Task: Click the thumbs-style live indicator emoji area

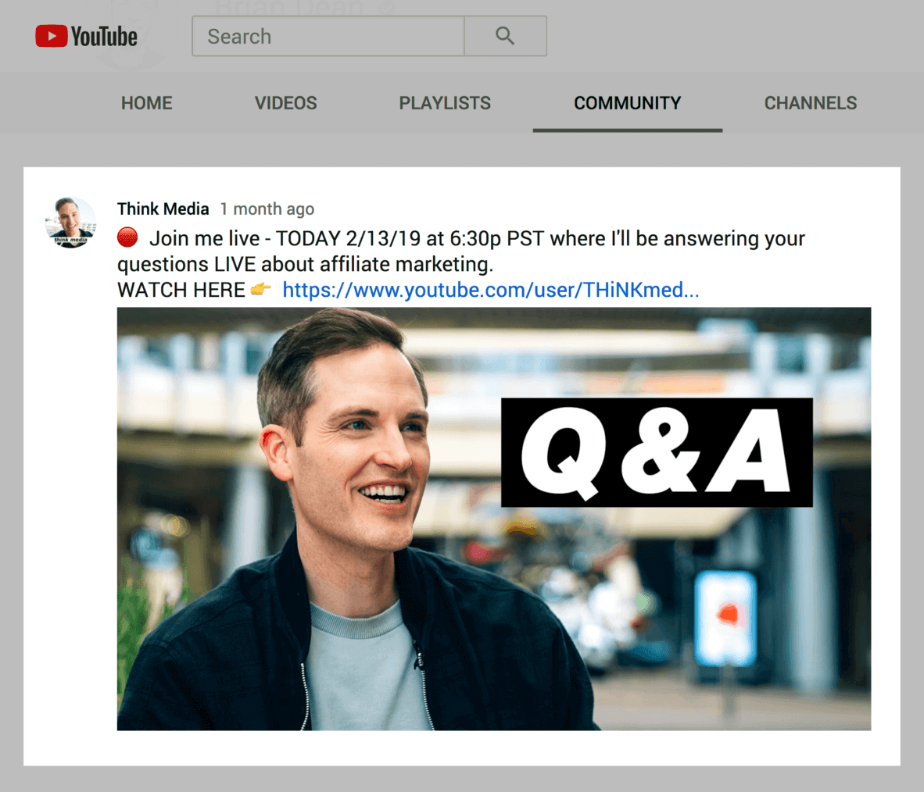Action: coord(127,236)
